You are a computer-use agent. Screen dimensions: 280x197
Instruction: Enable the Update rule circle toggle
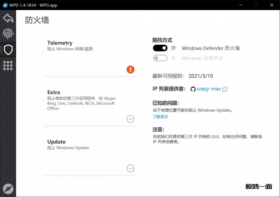(130, 169)
